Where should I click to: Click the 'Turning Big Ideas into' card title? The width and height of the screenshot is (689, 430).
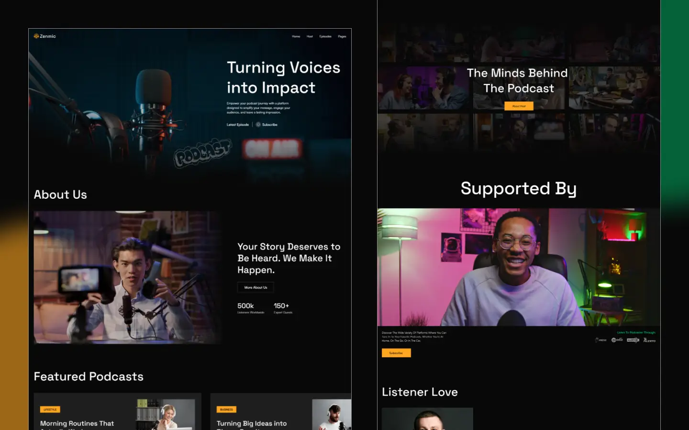click(252, 423)
